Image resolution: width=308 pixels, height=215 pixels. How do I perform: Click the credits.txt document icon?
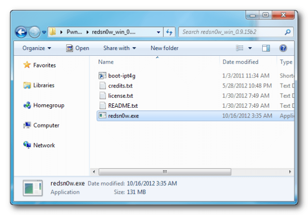(x=103, y=86)
